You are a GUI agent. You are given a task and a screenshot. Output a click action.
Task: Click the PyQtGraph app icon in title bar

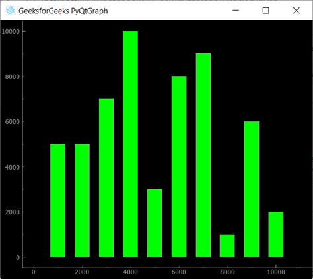point(10,11)
